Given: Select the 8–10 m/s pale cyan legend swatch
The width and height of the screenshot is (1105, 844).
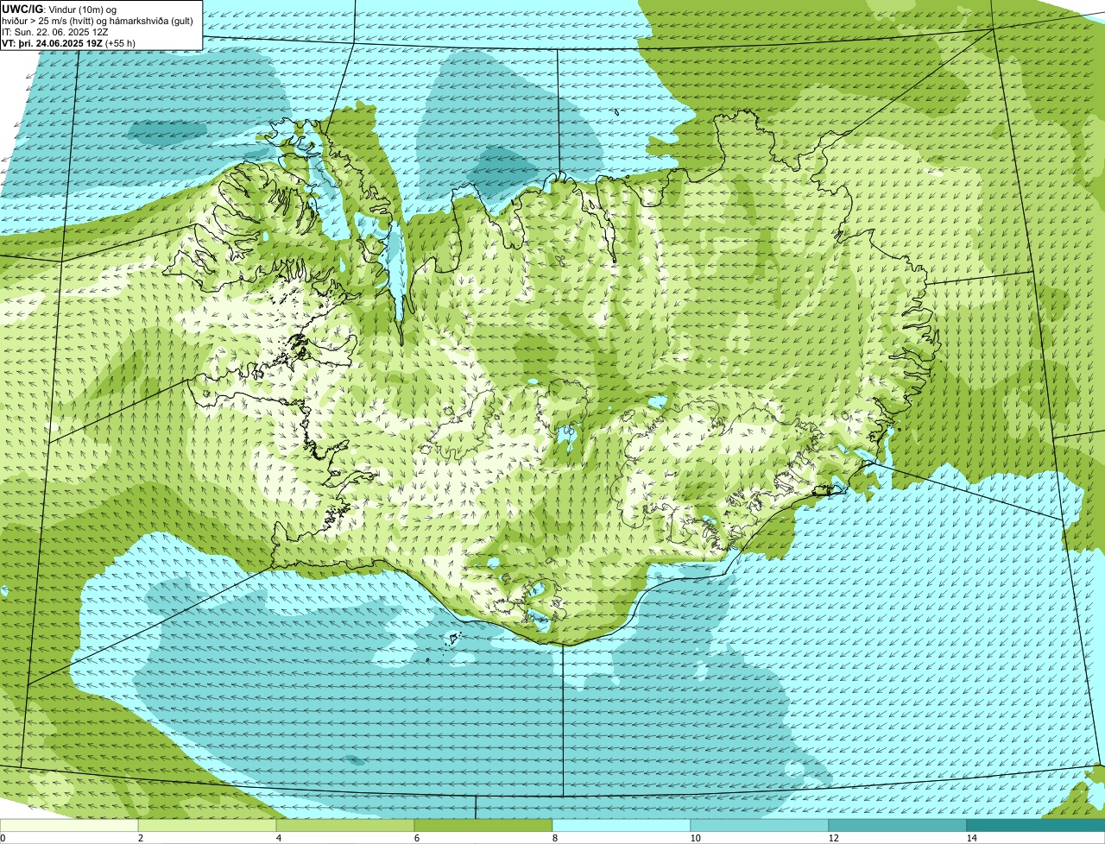Looking at the screenshot, I should [622, 825].
